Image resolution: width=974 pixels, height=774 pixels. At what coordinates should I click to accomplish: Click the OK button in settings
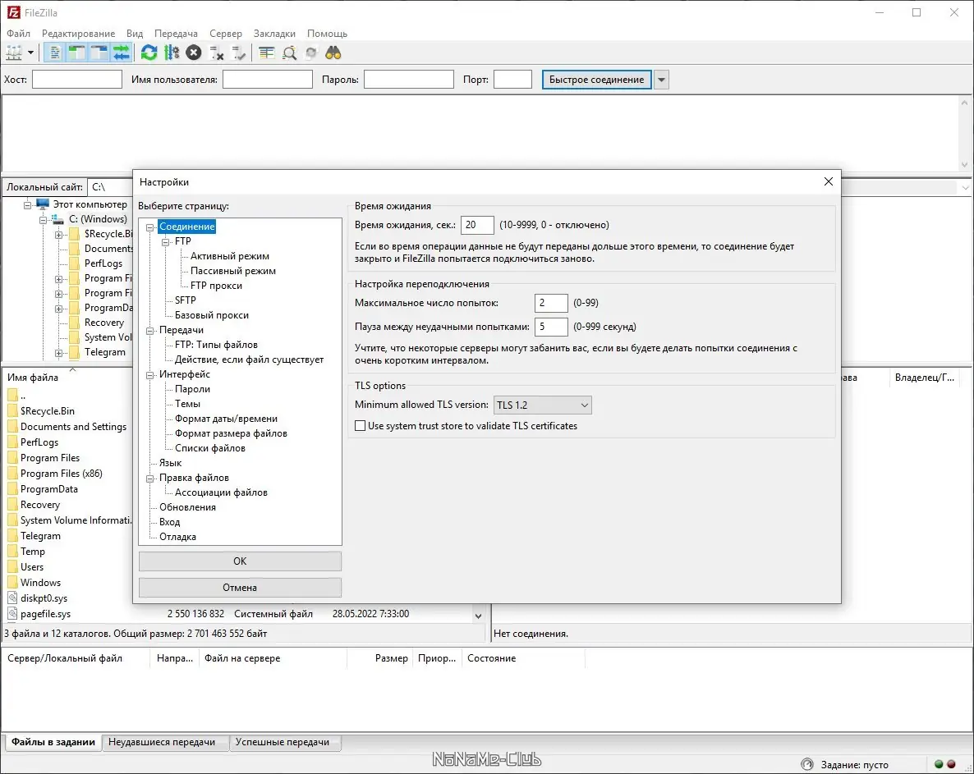pyautogui.click(x=240, y=561)
